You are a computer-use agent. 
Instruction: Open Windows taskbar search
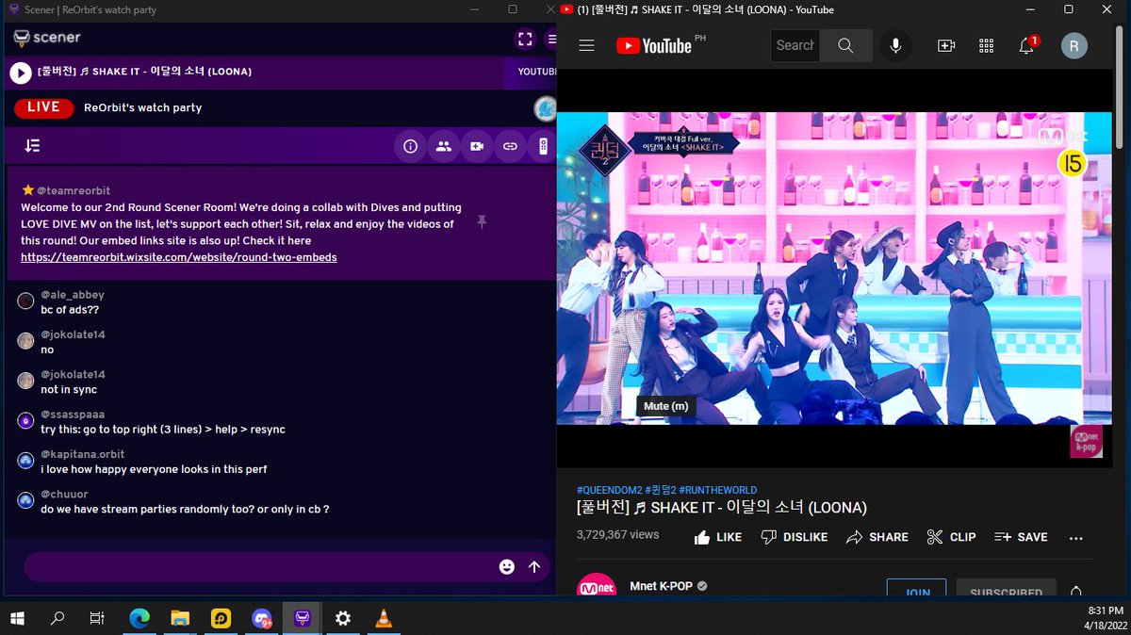pyautogui.click(x=57, y=618)
